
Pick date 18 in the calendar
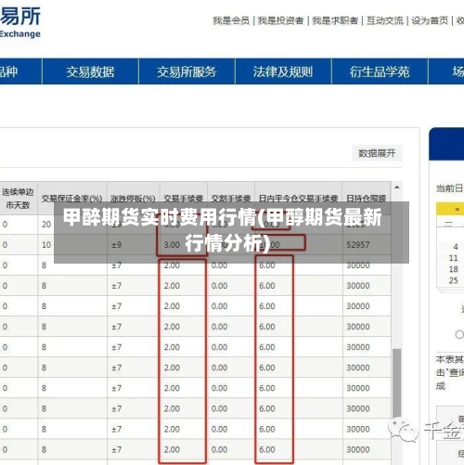coord(454,269)
